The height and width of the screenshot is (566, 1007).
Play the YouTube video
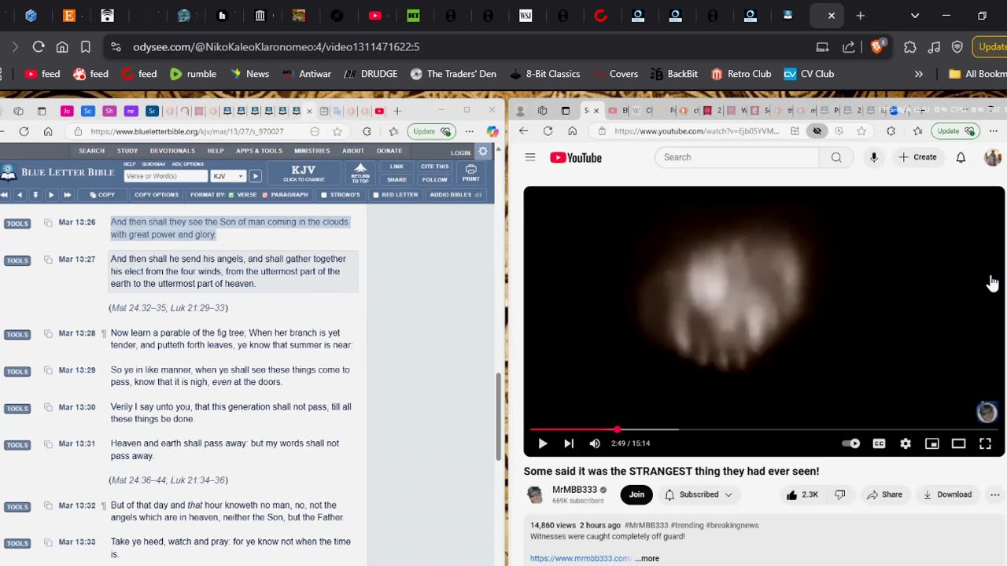click(542, 443)
